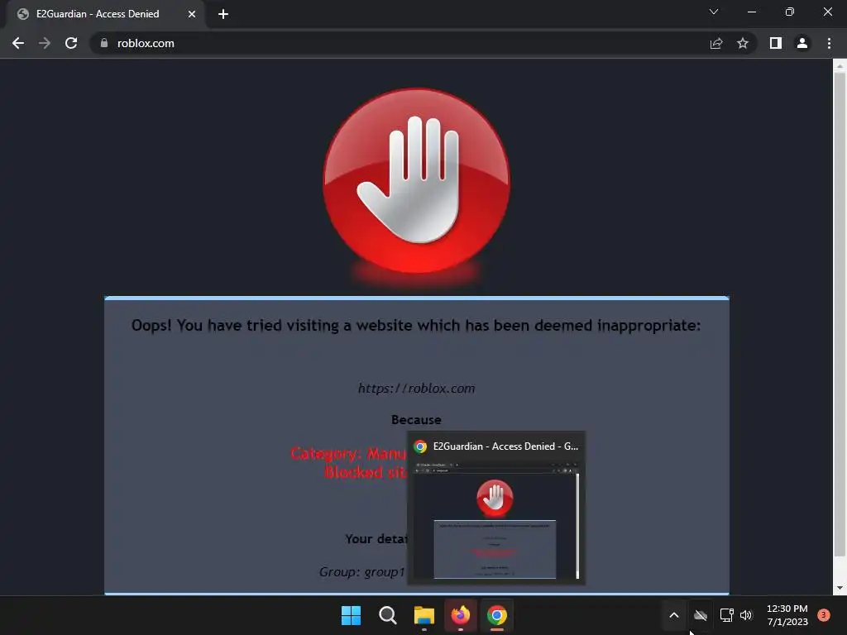The width and height of the screenshot is (847, 635).
Task: Open Windows Search from the taskbar
Action: (x=387, y=615)
